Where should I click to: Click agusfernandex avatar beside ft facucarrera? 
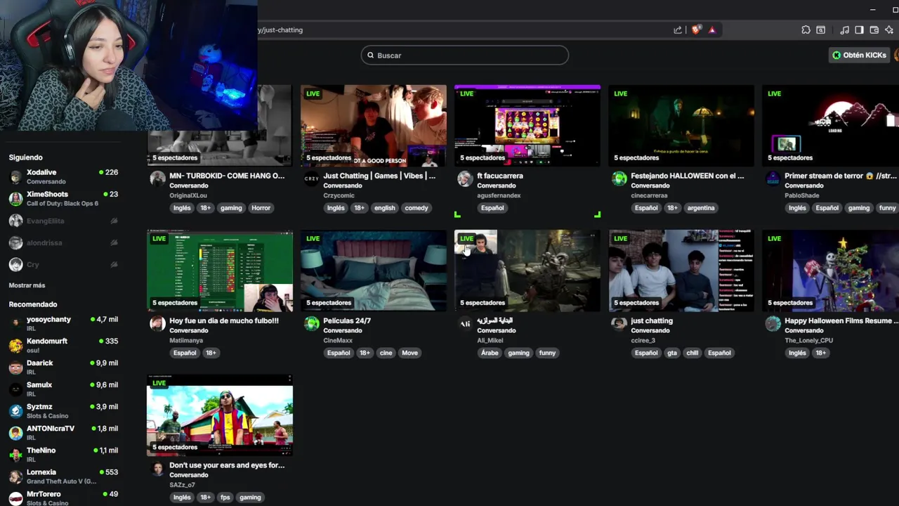(x=465, y=179)
